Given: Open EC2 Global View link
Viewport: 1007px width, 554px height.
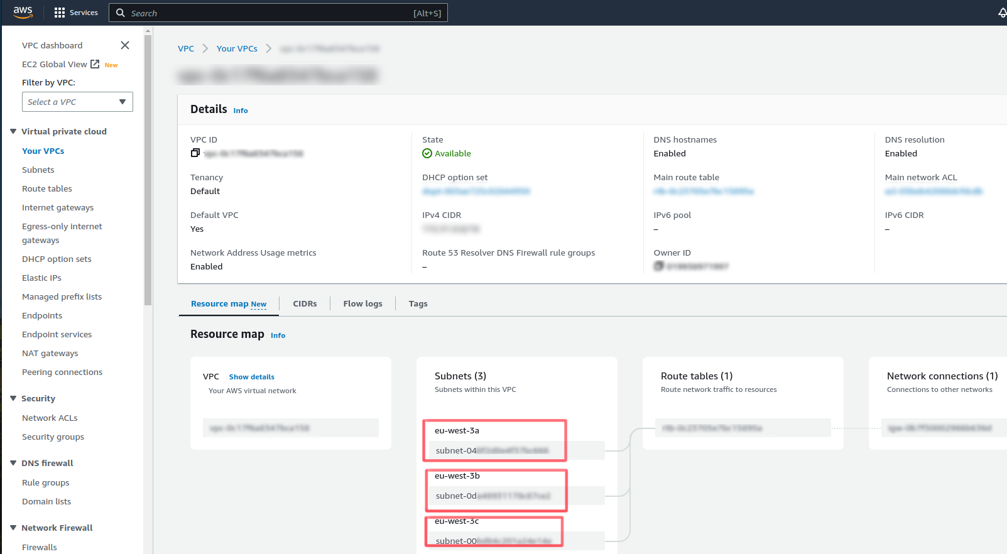Looking at the screenshot, I should tap(55, 64).
